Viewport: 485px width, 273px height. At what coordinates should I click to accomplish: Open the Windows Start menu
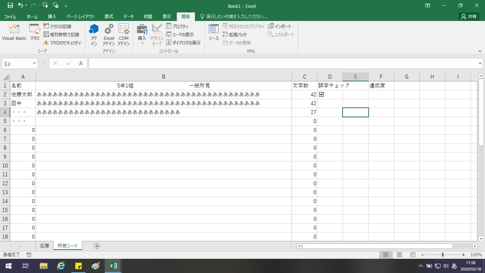(x=8, y=266)
